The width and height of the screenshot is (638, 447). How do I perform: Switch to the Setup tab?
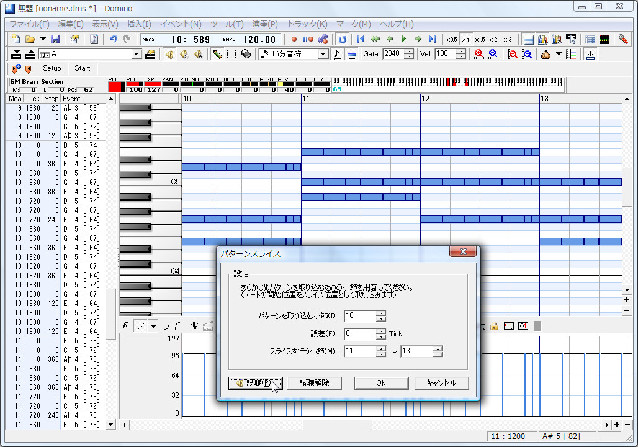pos(52,68)
